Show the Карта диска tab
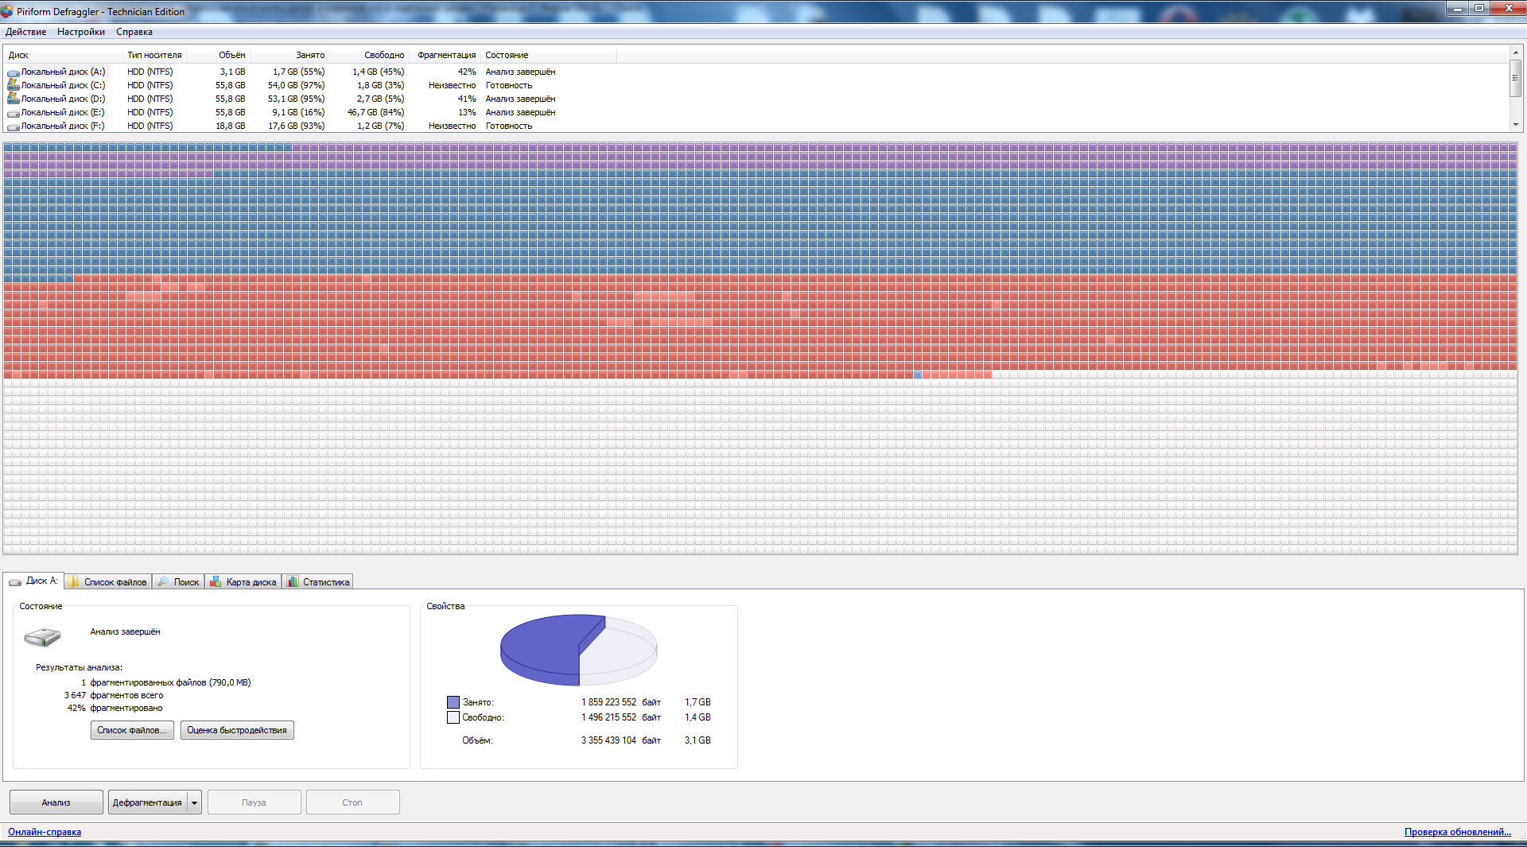This screenshot has width=1527, height=847. click(243, 582)
